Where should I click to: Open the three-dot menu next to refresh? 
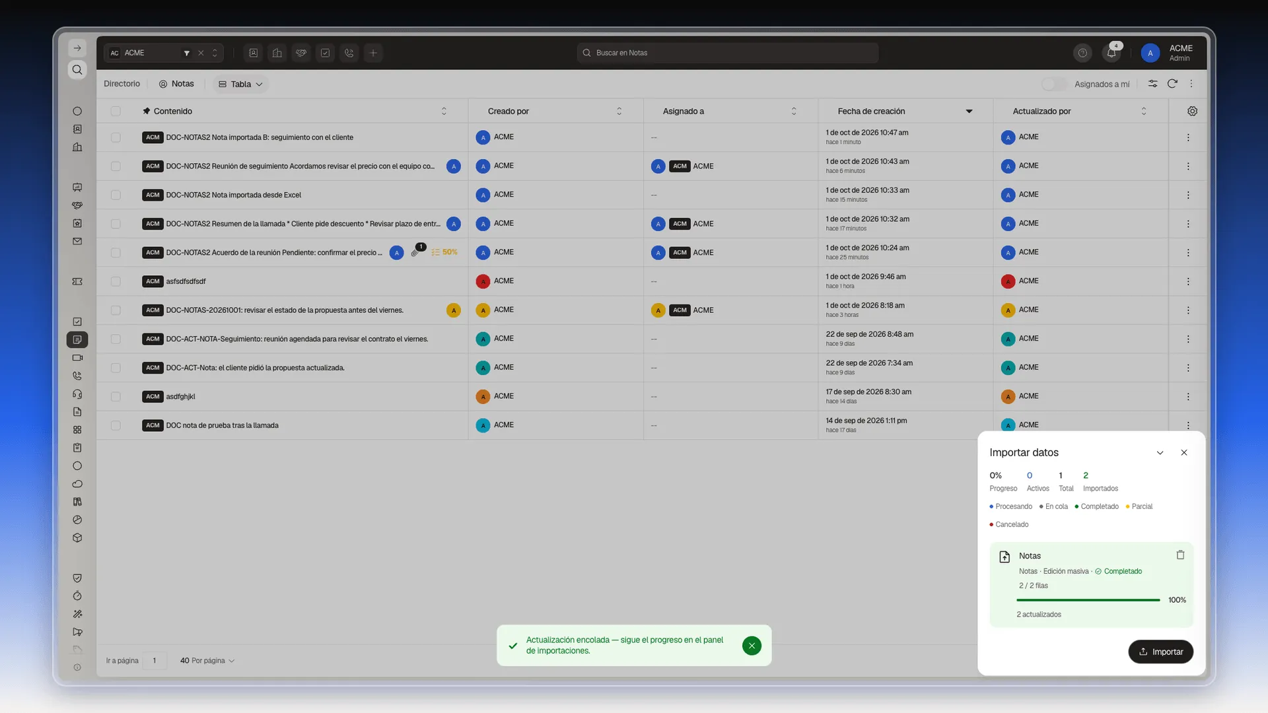click(x=1191, y=84)
